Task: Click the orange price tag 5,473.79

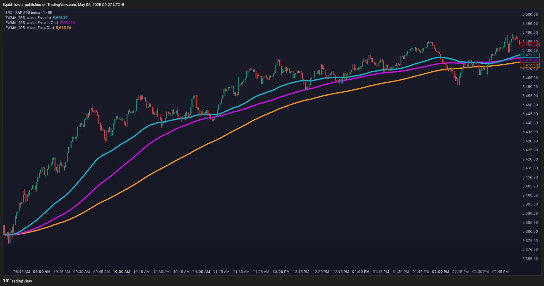Action: [x=530, y=65]
